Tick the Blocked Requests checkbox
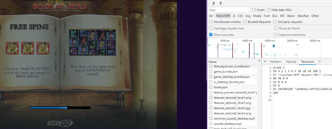The width and height of the screenshot is (332, 129). 245,22
